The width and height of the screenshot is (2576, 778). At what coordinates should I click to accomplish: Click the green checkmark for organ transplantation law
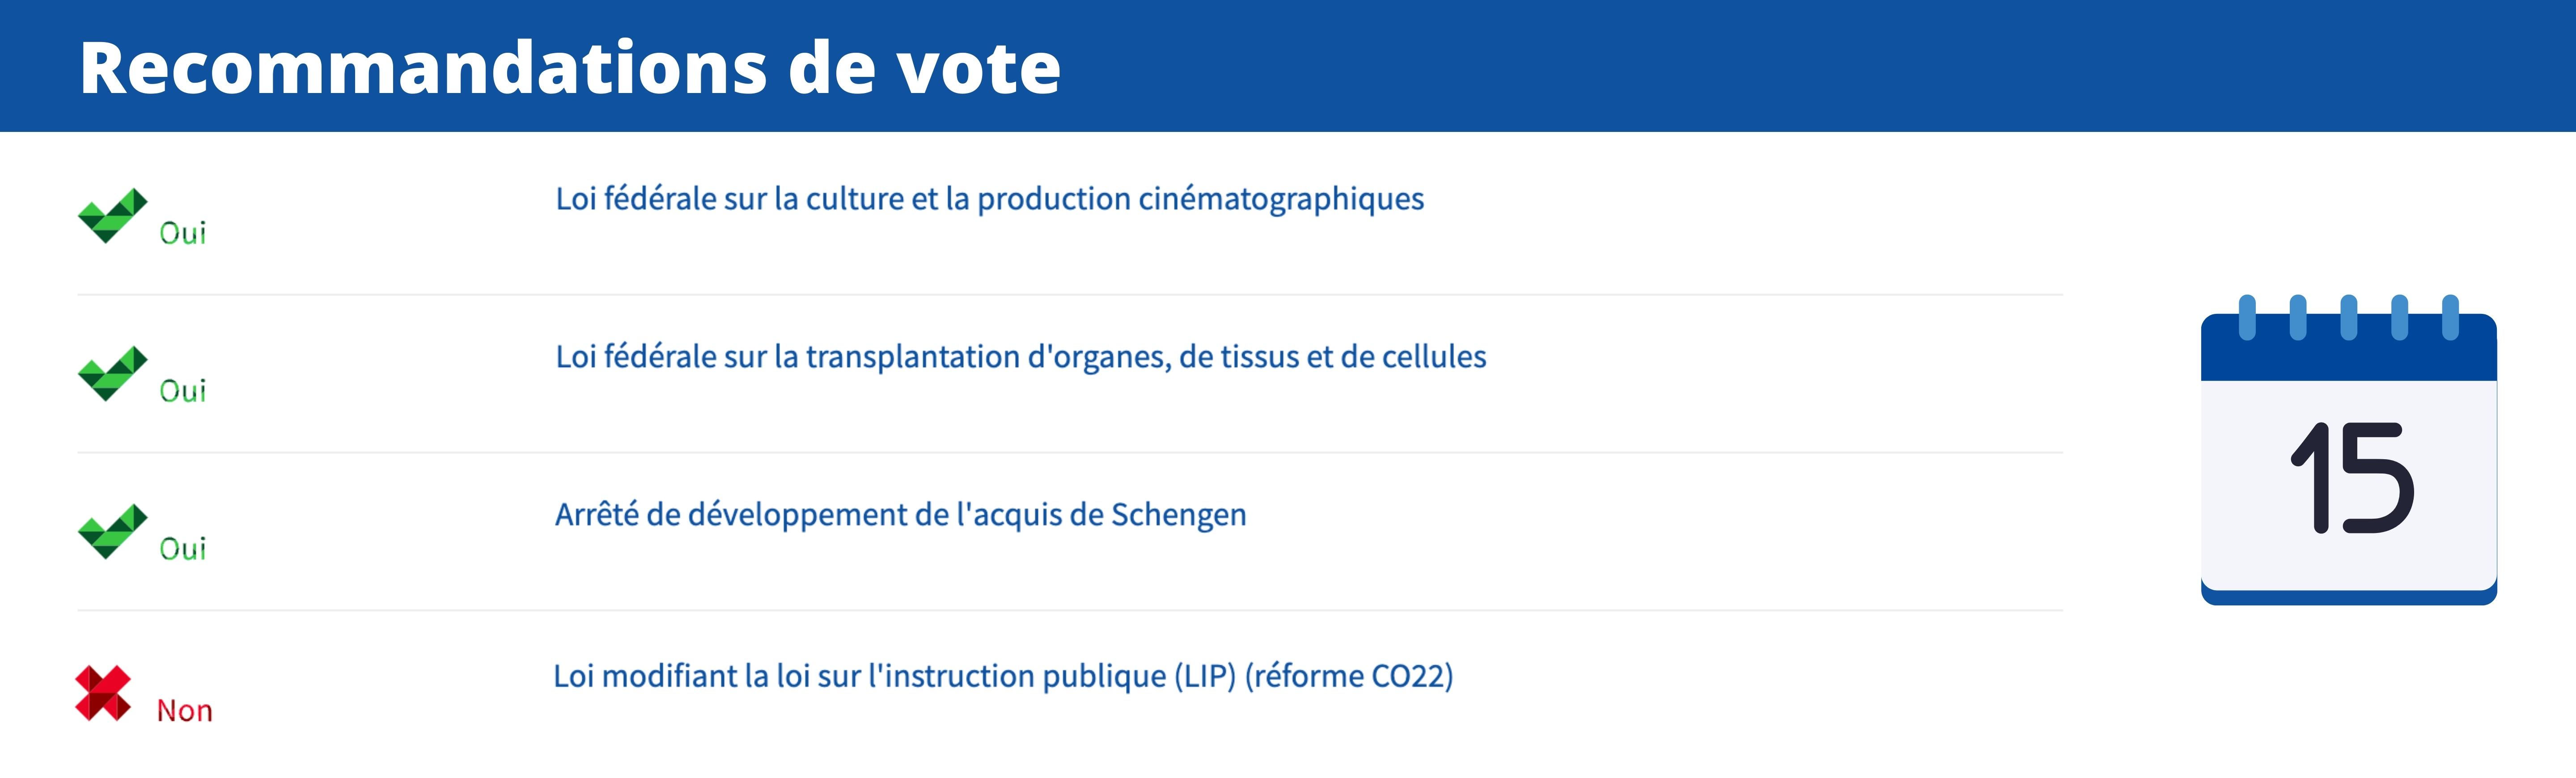click(x=111, y=373)
